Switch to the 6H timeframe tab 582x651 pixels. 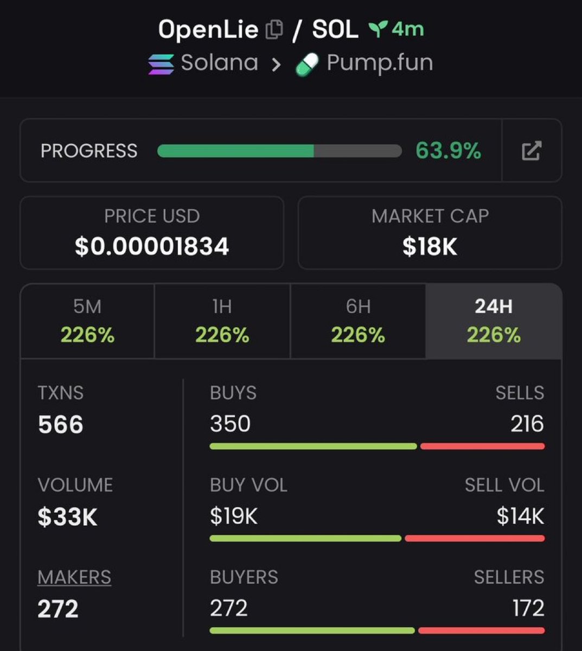pos(358,321)
